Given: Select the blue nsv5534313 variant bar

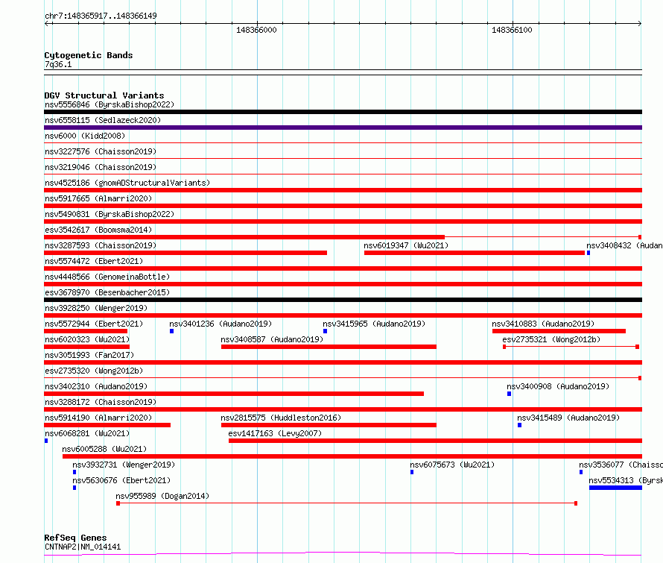Looking at the screenshot, I should point(615,488).
